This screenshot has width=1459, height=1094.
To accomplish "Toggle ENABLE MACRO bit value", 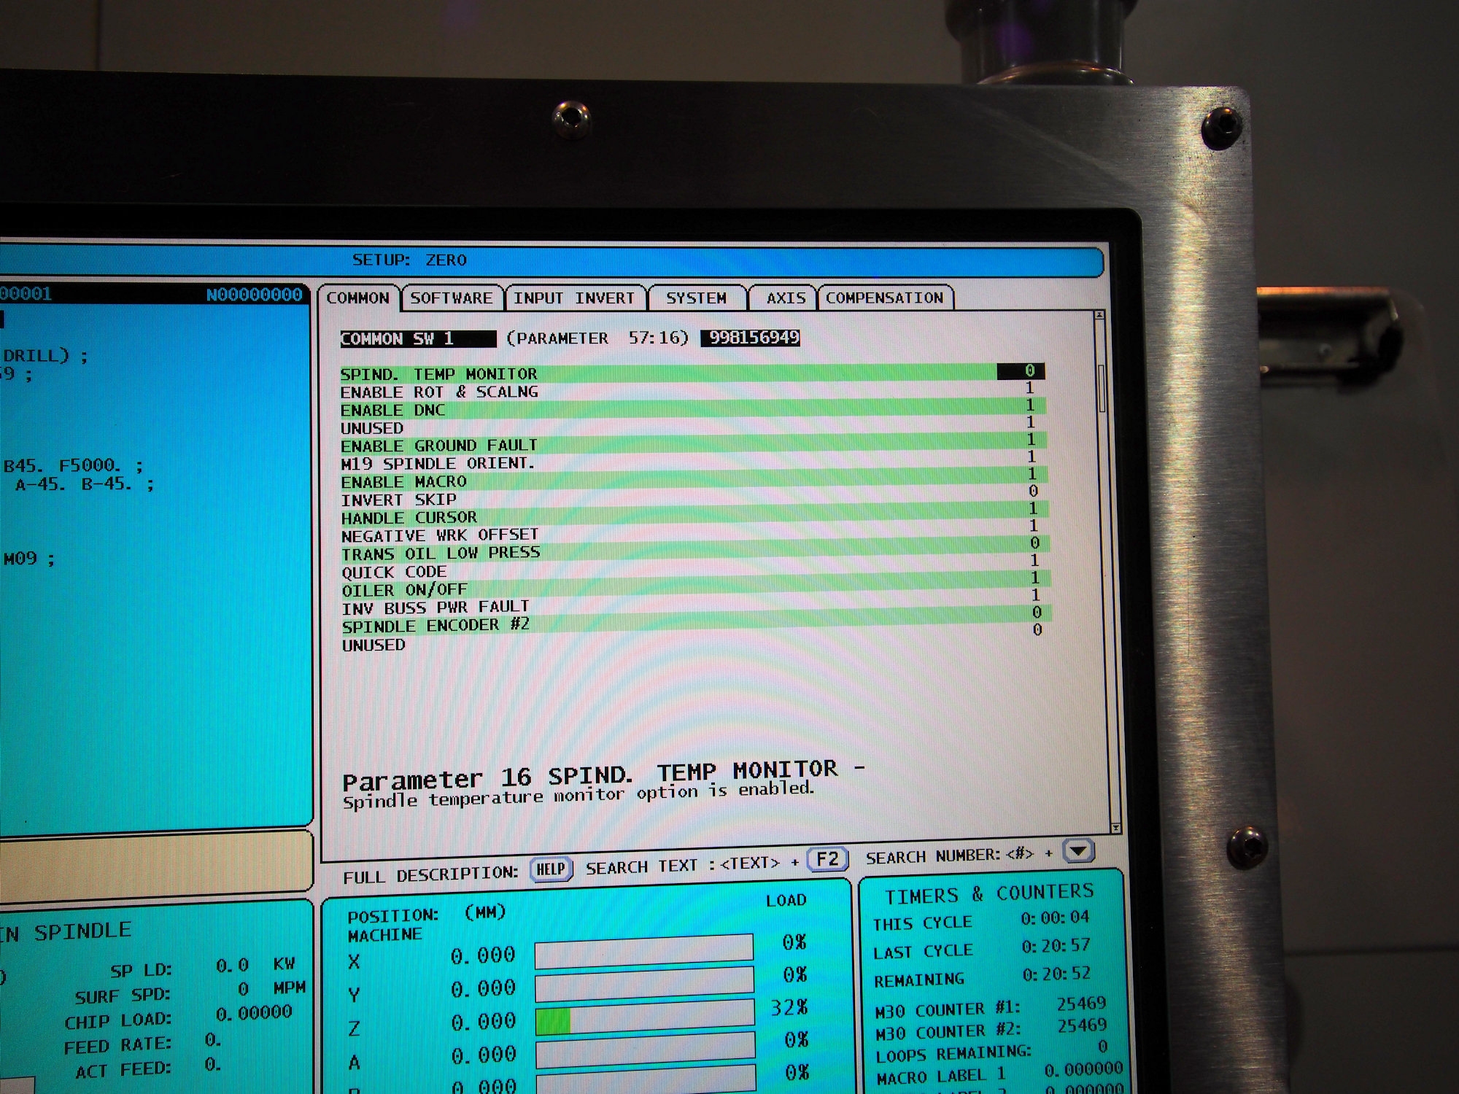I will [1032, 474].
